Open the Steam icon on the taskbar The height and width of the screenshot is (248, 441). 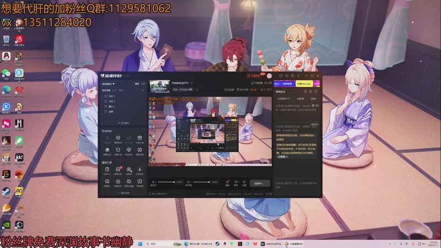(x=217, y=244)
